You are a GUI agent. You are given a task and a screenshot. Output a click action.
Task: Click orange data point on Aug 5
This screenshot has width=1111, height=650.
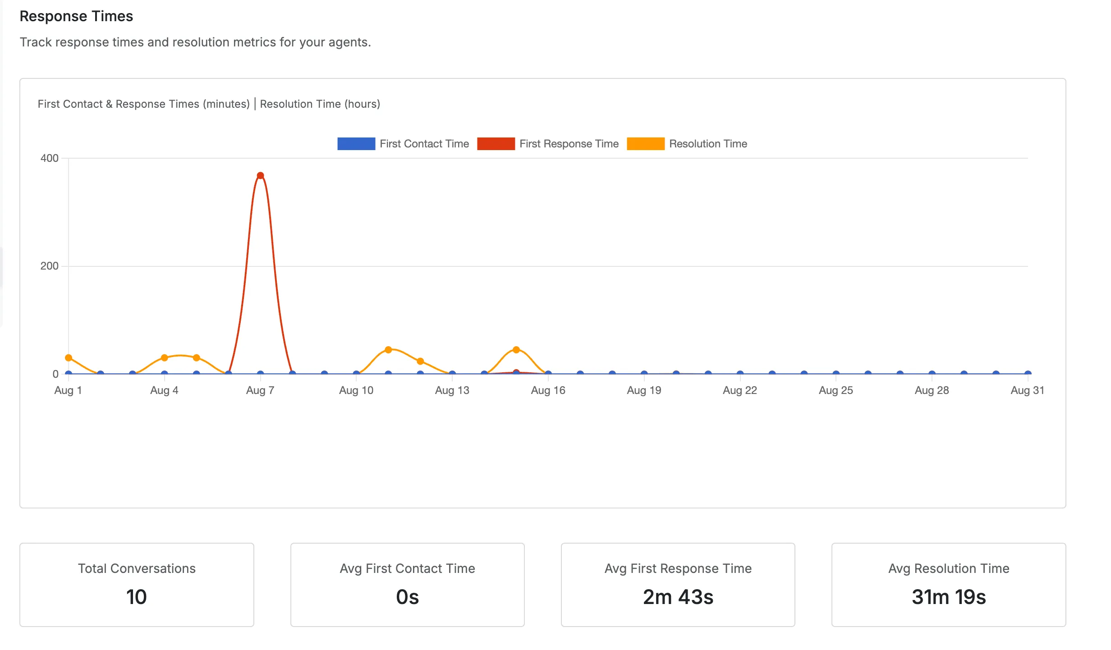[x=197, y=357]
